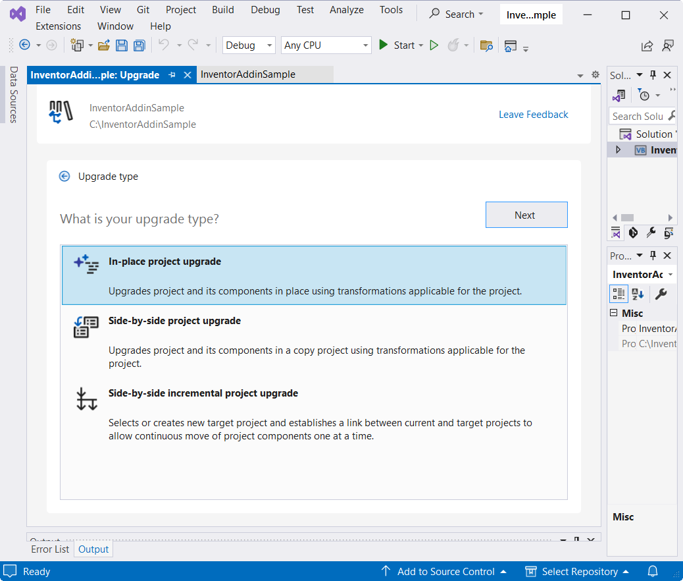Click the Save floppy disk icon
683x581 pixels.
point(122,45)
